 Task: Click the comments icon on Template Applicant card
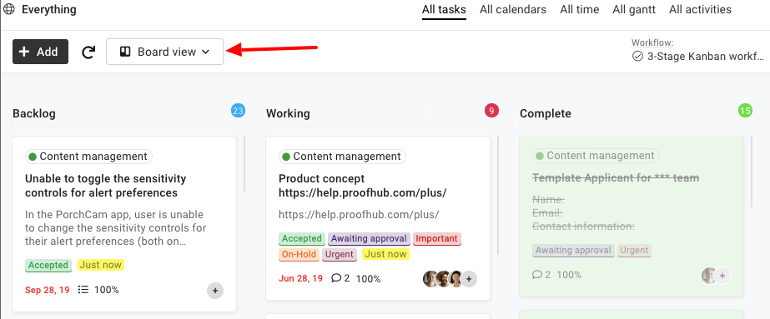pos(536,274)
